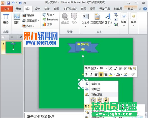The height and width of the screenshot is (118, 148).
Task: Select slide 1 thumbnail
Action: click(x=13, y=48)
